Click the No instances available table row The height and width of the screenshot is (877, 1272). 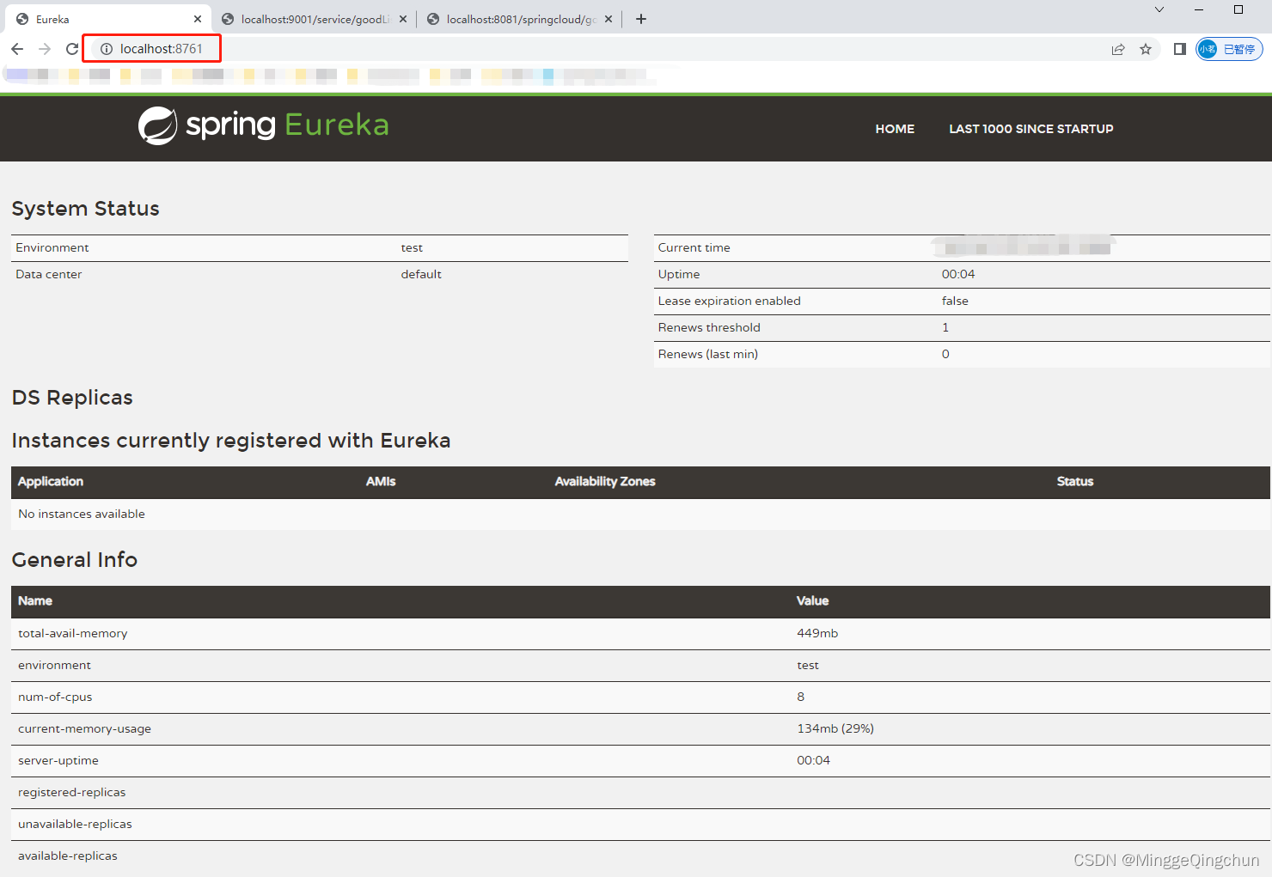(x=82, y=514)
